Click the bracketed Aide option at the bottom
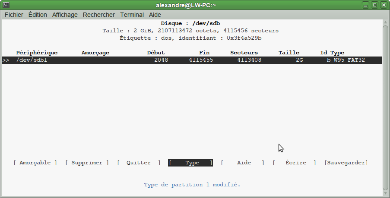The height and width of the screenshot is (198, 390). coord(242,163)
